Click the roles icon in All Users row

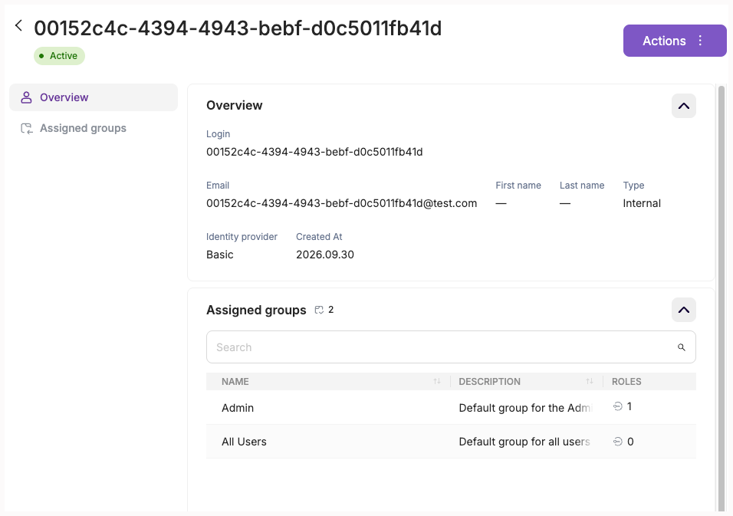pyautogui.click(x=617, y=441)
